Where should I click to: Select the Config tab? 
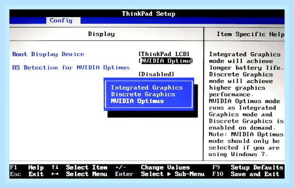[x=63, y=20]
